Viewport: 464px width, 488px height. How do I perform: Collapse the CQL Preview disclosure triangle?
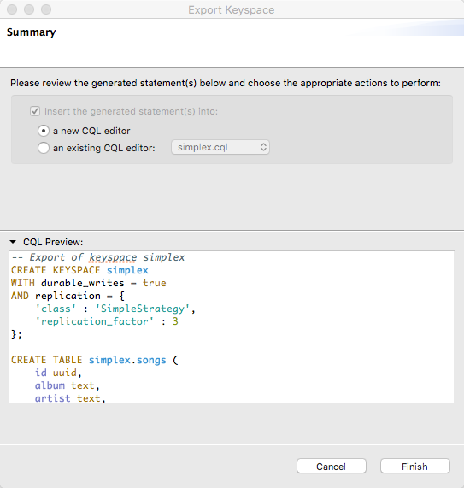tap(13, 242)
